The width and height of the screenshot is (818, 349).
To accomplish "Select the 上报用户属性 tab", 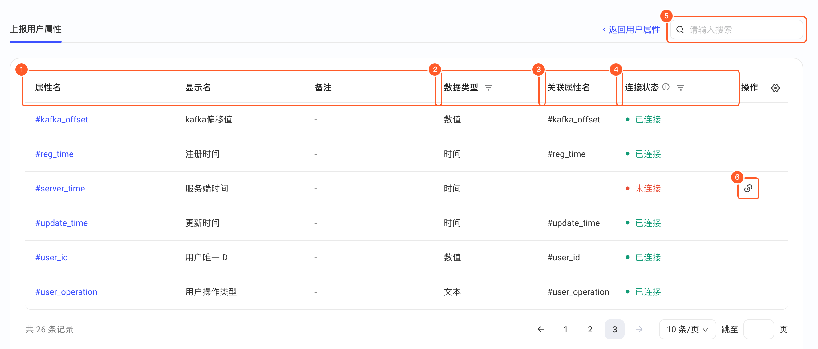I will 35,29.
